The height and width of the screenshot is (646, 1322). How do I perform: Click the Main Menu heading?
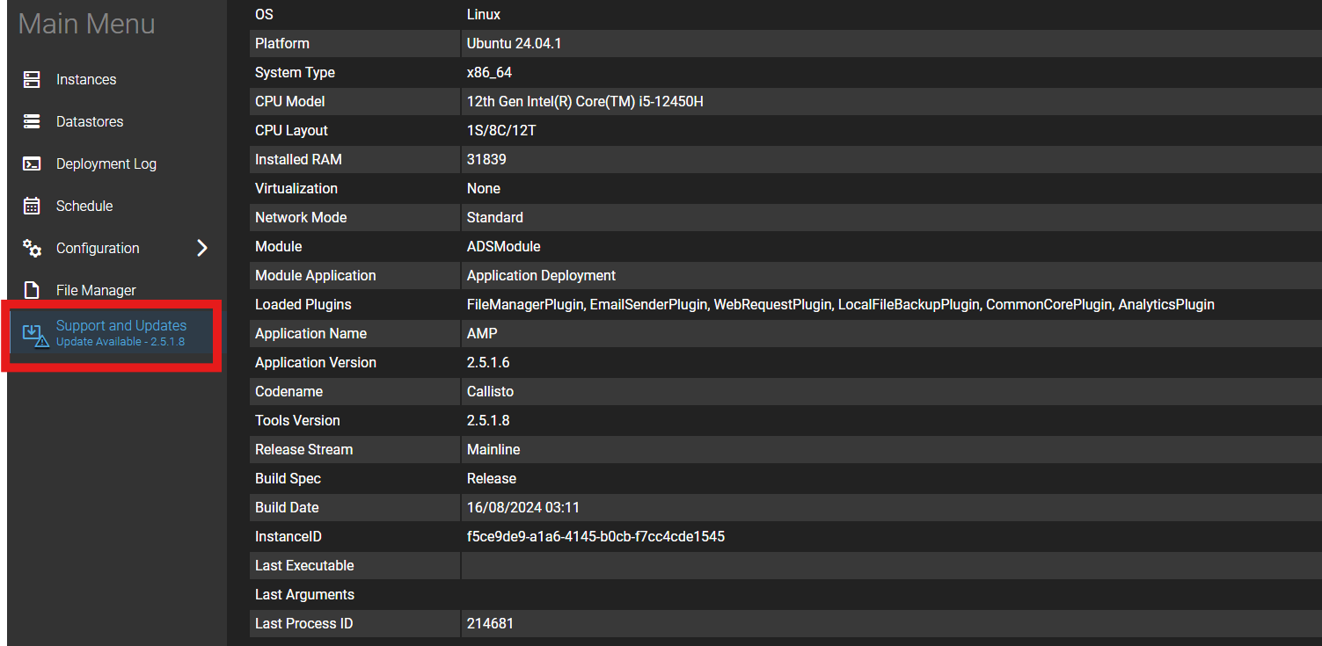point(86,24)
